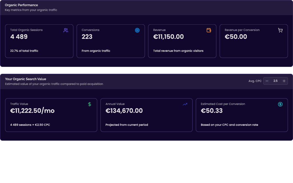
Task: Click the users icon on Total Organic Sessions
Action: coord(66,30)
